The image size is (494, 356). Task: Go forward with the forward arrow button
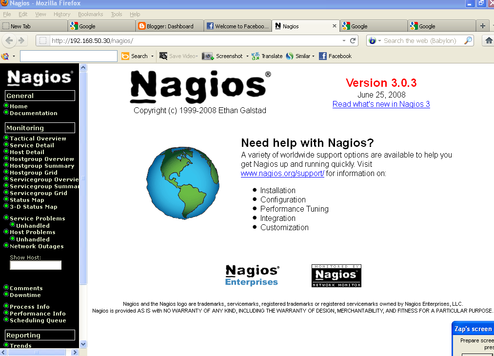click(21, 40)
